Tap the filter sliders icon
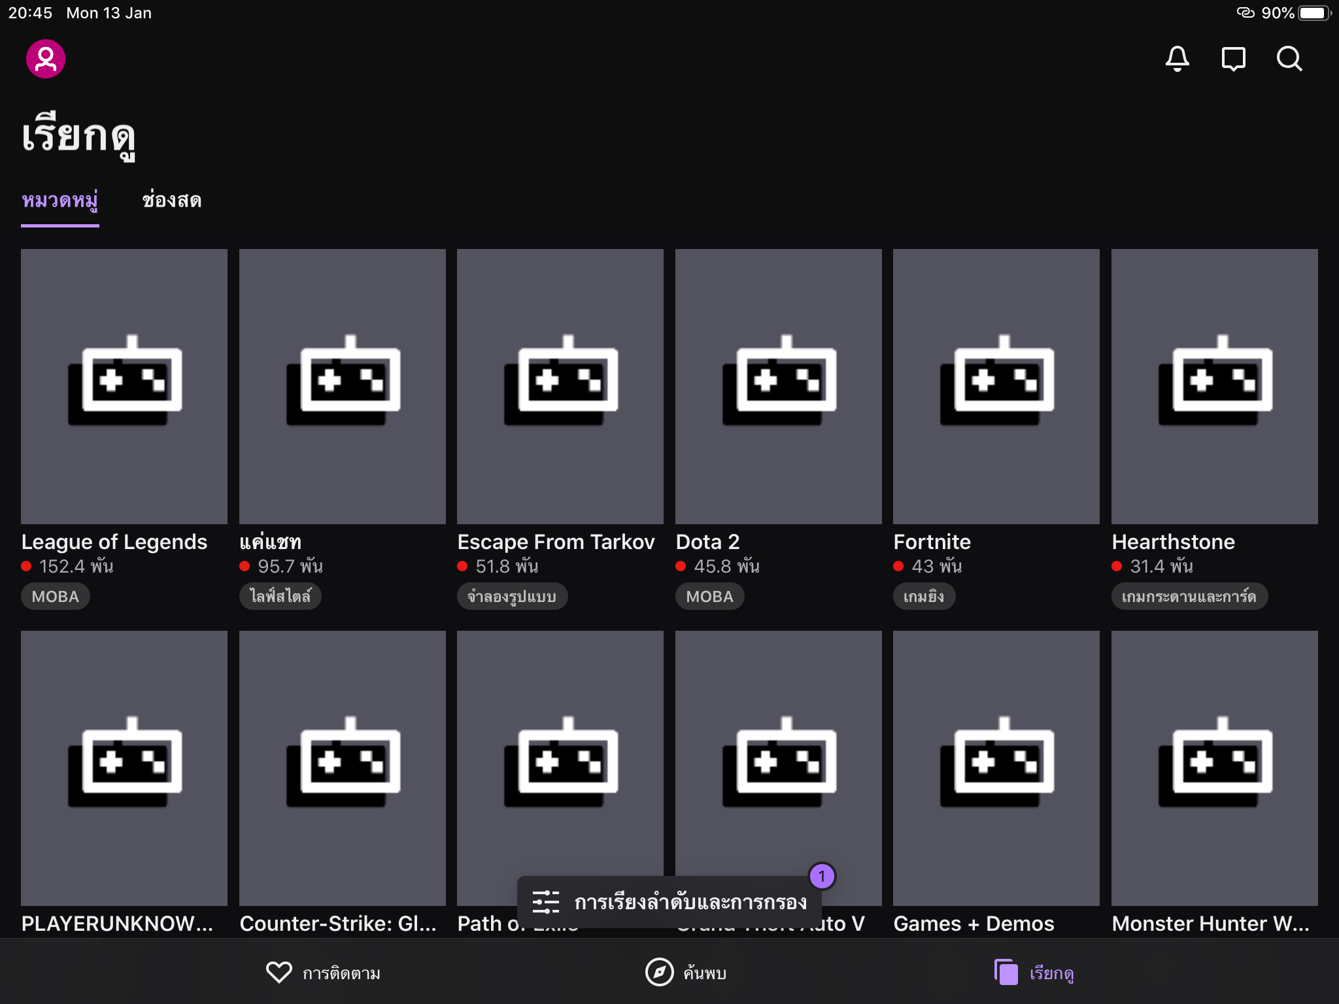Viewport: 1339px width, 1004px height. click(545, 902)
